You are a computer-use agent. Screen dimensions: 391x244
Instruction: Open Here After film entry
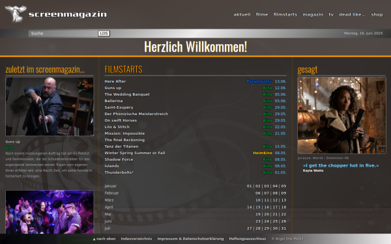coord(115,81)
